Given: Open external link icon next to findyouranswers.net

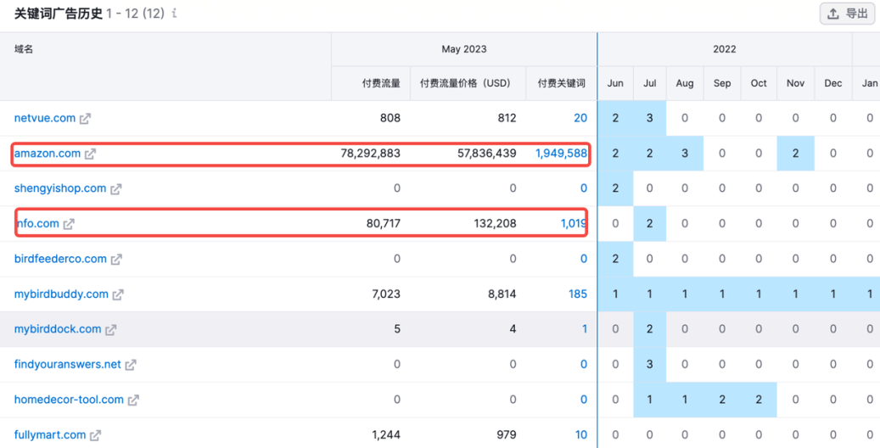Looking at the screenshot, I should click(x=131, y=365).
